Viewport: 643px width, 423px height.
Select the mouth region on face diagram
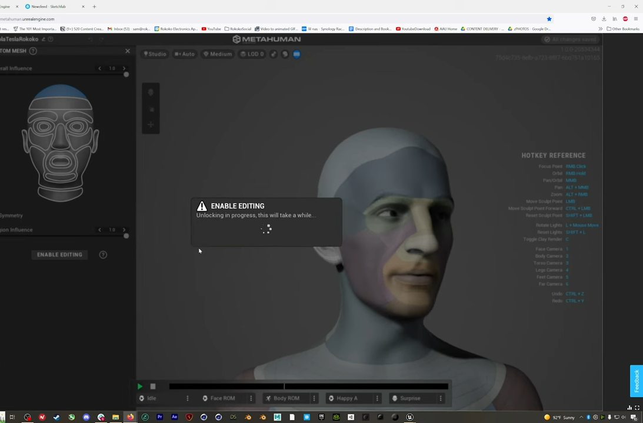pyautogui.click(x=61, y=162)
